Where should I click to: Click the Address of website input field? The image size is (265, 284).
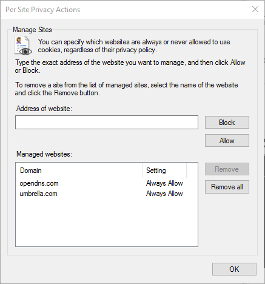click(x=107, y=122)
